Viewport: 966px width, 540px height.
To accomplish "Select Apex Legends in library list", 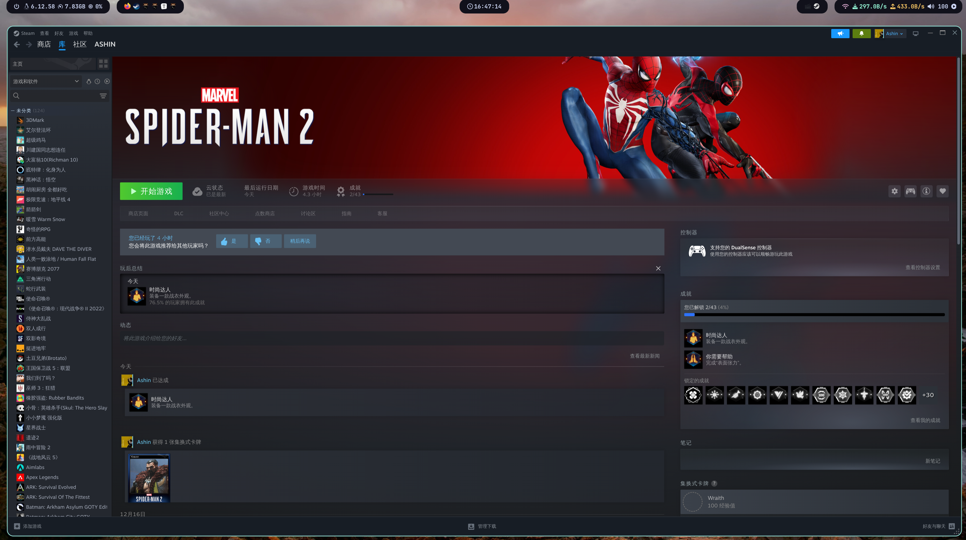I will tap(42, 477).
